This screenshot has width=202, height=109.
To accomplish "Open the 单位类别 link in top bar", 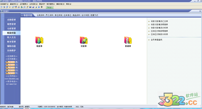I will point(58,15).
